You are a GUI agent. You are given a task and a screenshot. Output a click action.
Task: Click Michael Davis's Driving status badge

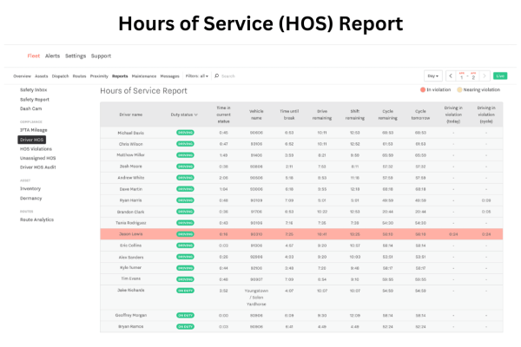185,133
